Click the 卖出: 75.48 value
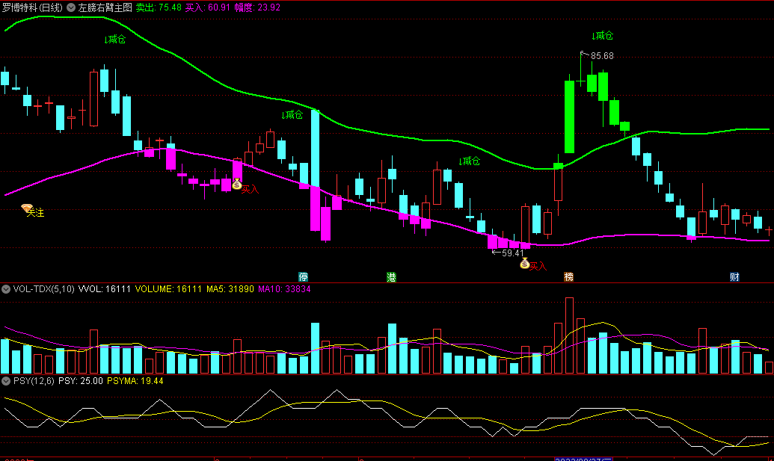The height and width of the screenshot is (461, 774). 159,7
